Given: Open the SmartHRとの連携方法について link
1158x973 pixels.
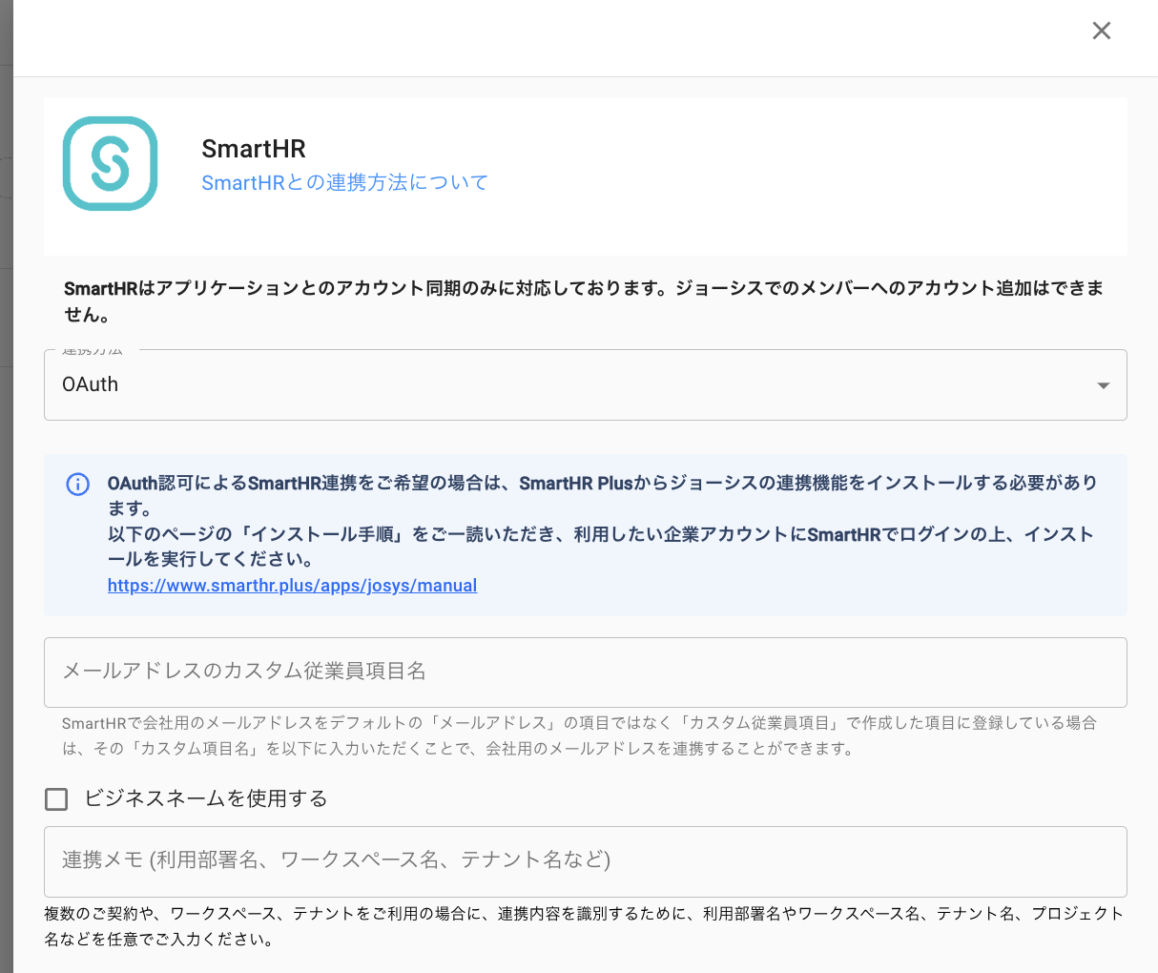Looking at the screenshot, I should tap(344, 182).
